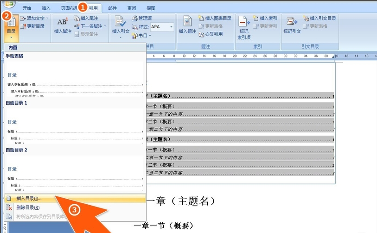
Task: Click 更新目录 button
Action: (x=33, y=26)
